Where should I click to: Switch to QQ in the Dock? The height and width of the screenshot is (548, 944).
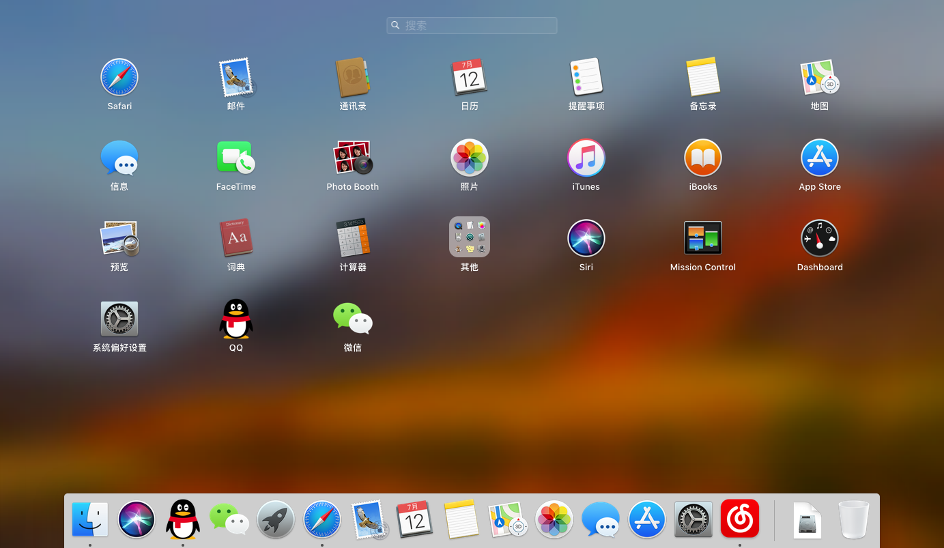(183, 520)
